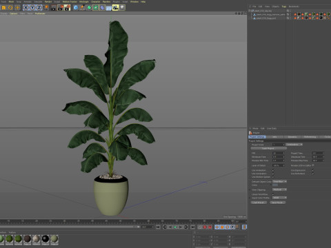Toggle the Y axis lock icon
331x248 pixels.
[x=32, y=8]
